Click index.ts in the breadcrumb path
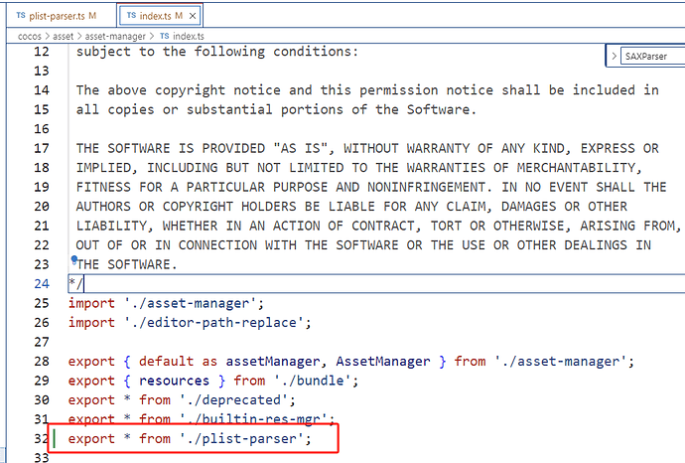 click(189, 36)
